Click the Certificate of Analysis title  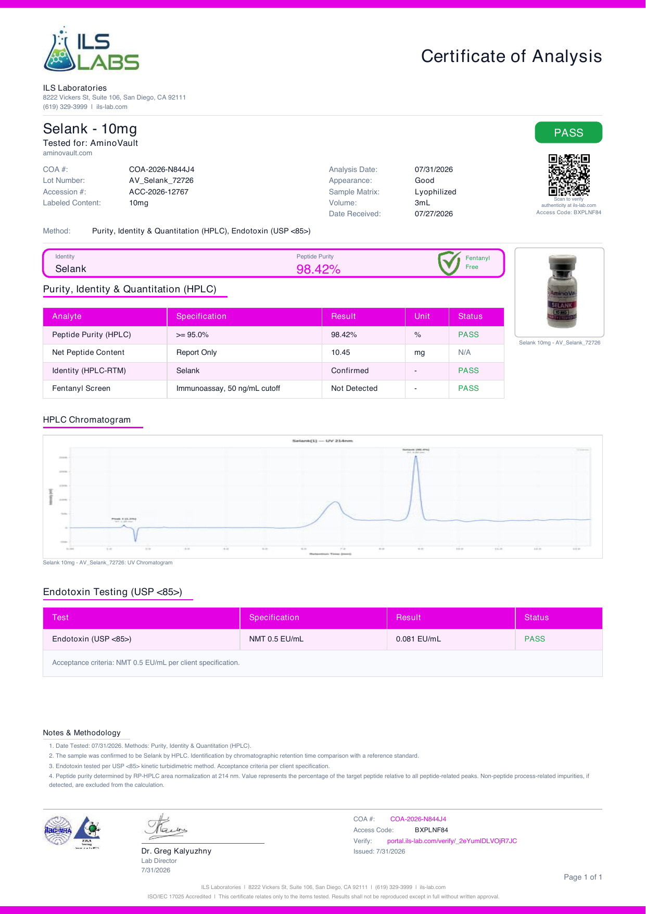511,56
